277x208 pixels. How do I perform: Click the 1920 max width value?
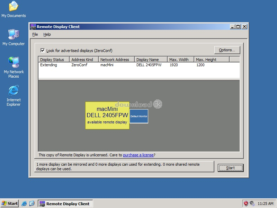tap(174, 65)
